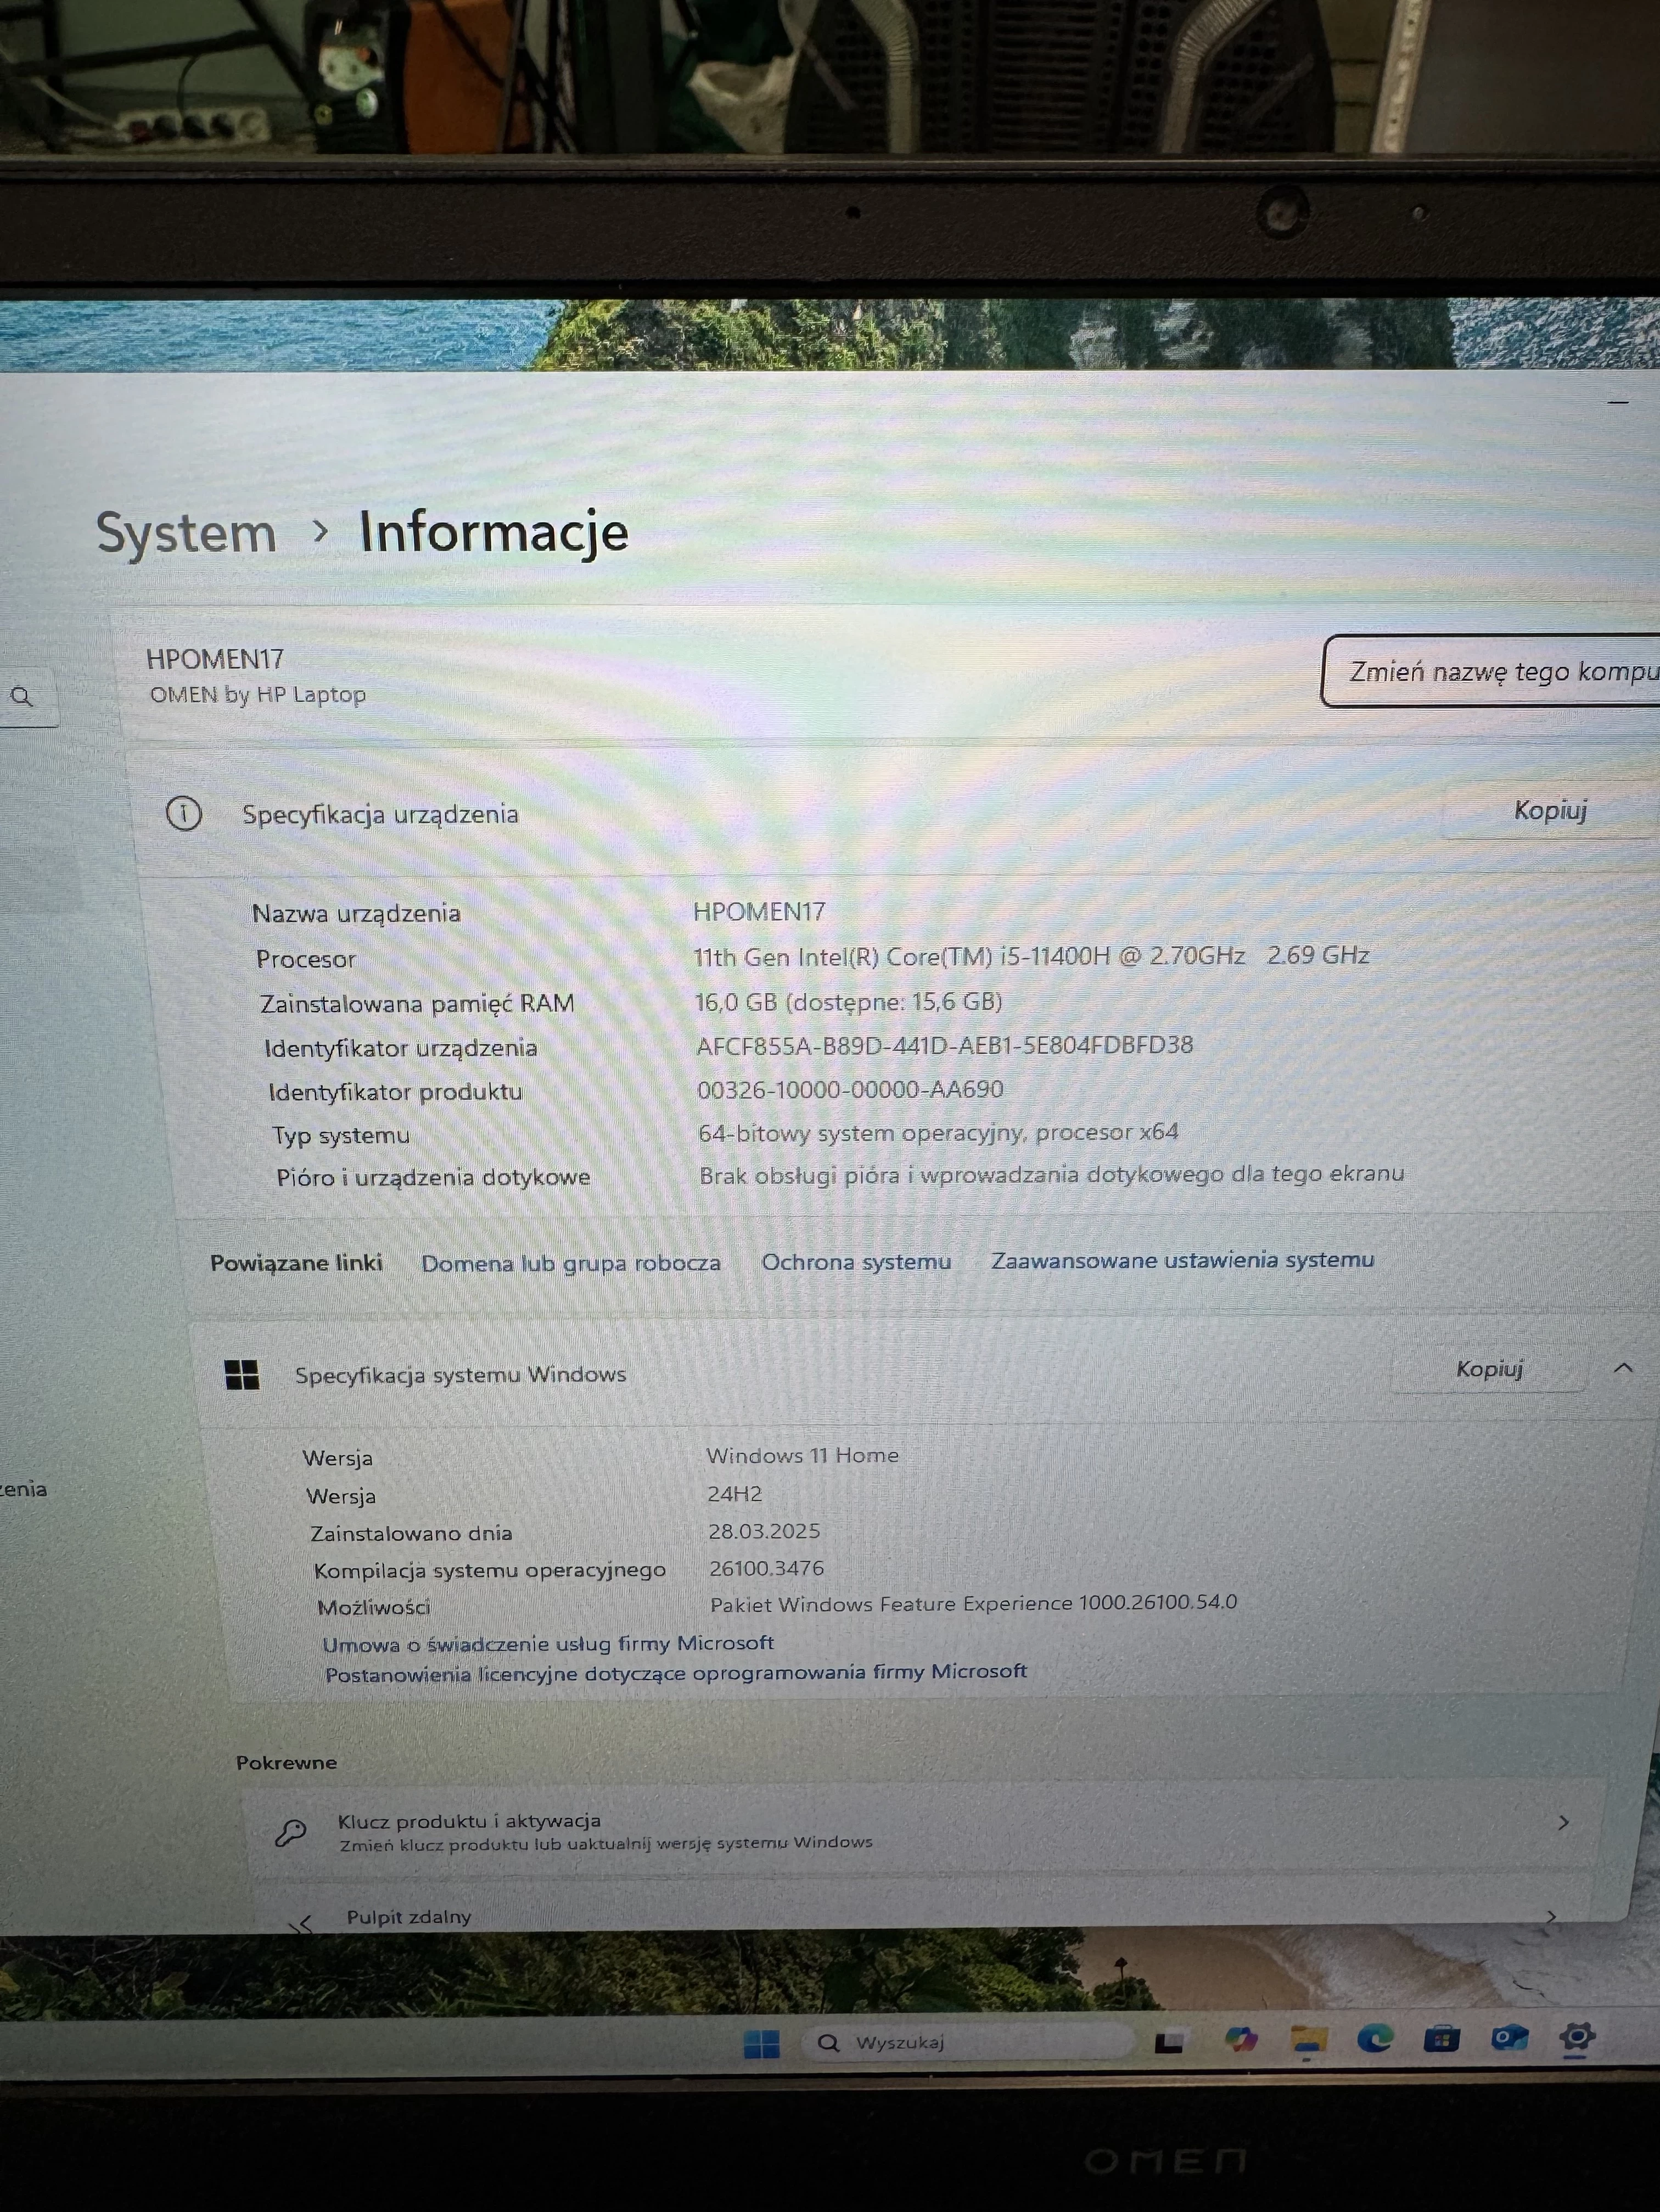1660x2212 pixels.
Task: Click the Settings gear taskbar icon
Action: point(1576,2036)
